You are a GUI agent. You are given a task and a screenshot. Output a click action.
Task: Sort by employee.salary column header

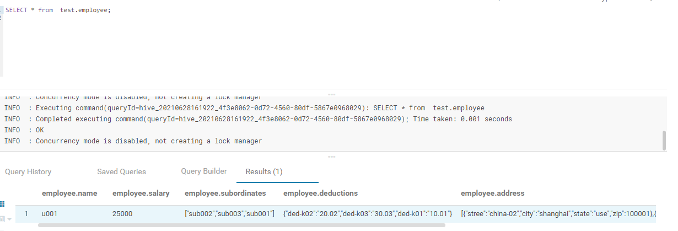coord(141,193)
